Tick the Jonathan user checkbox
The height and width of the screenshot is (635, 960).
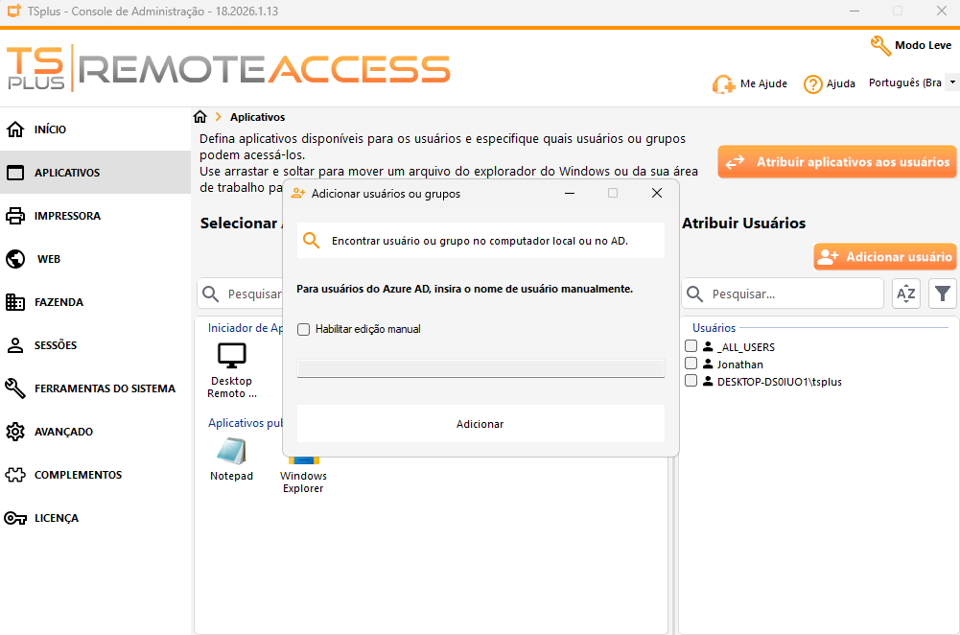coord(691,364)
